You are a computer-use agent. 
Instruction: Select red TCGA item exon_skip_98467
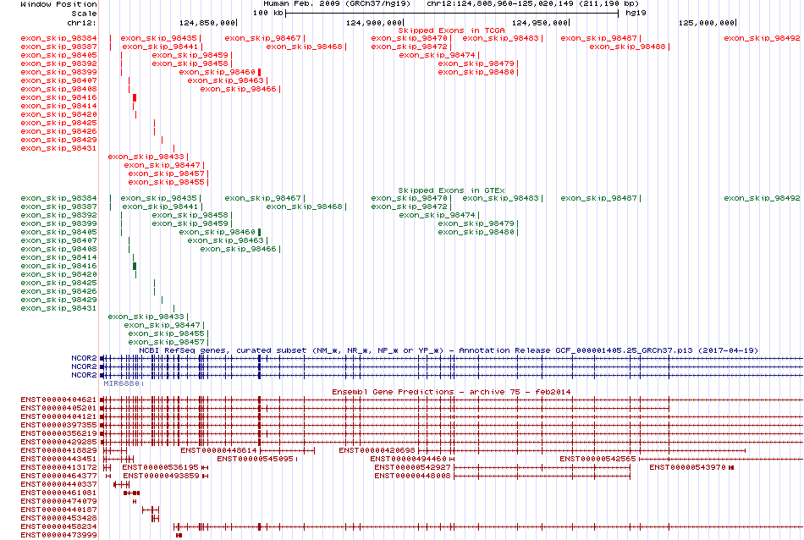(262, 38)
